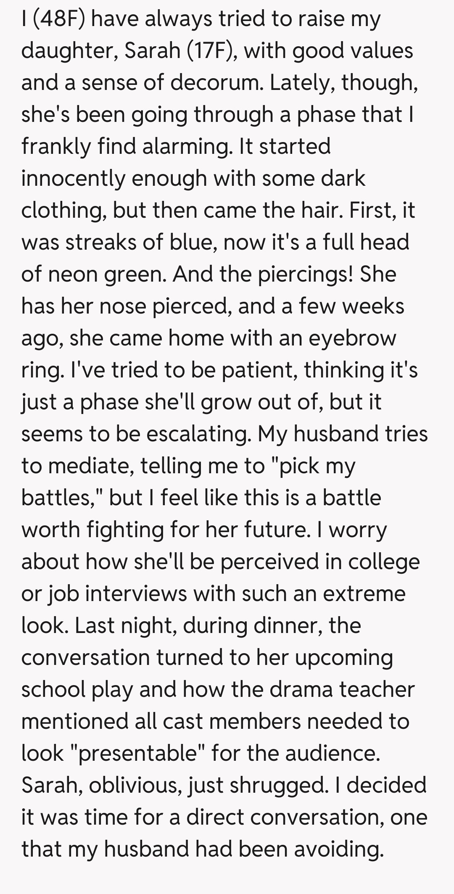Click on the word "innocently"
Image resolution: width=454 pixels, height=894 pixels.
[x=73, y=179]
